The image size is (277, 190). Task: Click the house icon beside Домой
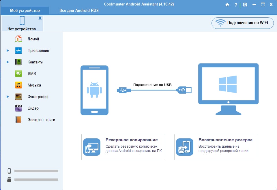point(18,39)
